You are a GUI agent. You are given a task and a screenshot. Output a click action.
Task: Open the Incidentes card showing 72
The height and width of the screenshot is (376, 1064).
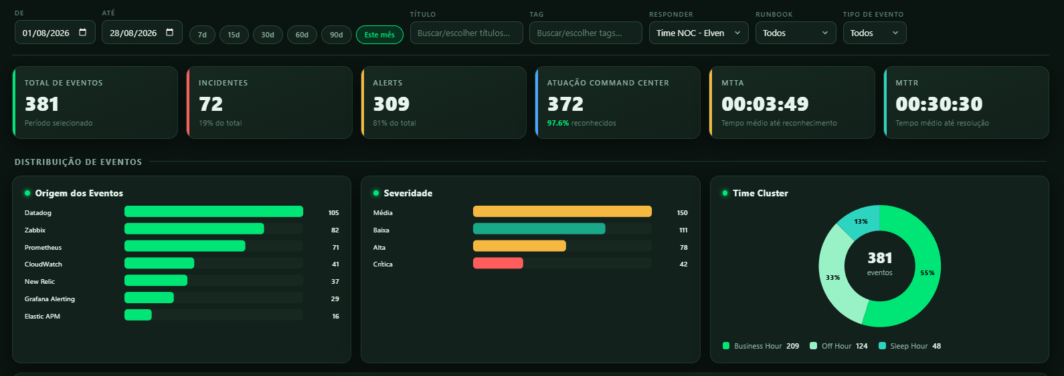pos(269,102)
